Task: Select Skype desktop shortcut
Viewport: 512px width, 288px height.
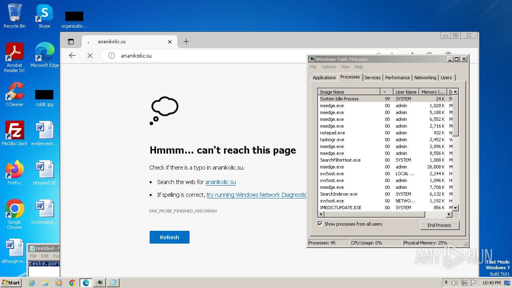Action: pos(44,16)
